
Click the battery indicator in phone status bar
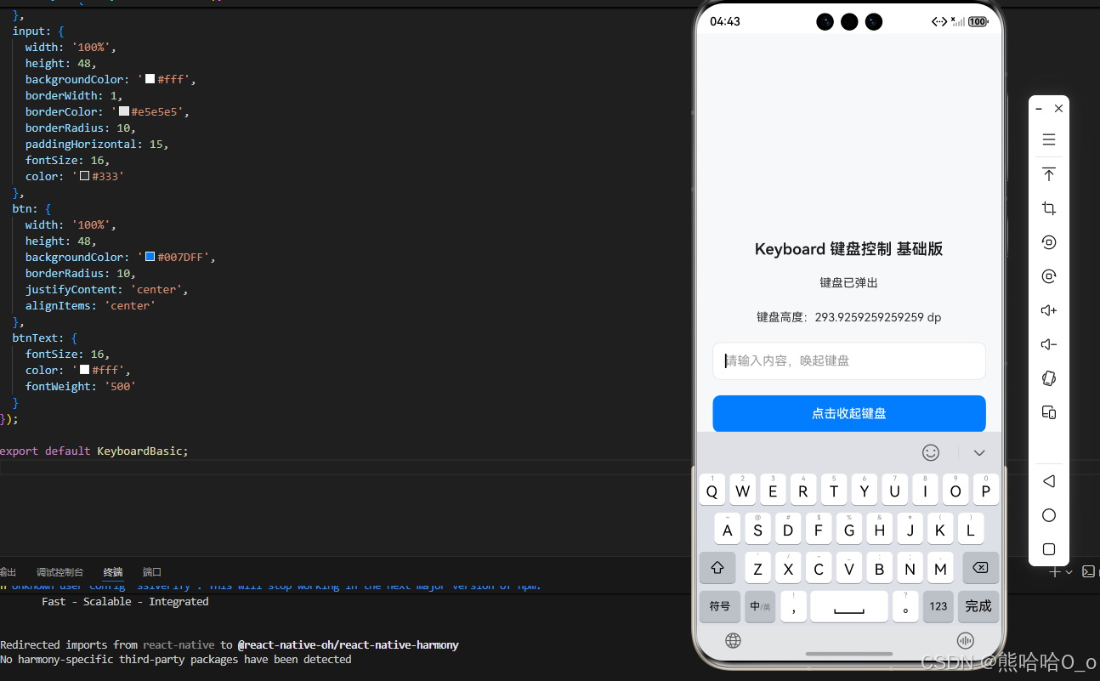tap(978, 22)
